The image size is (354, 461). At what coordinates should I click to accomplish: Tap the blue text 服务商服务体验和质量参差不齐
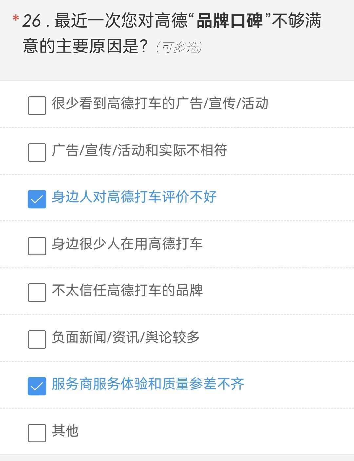coord(148,384)
